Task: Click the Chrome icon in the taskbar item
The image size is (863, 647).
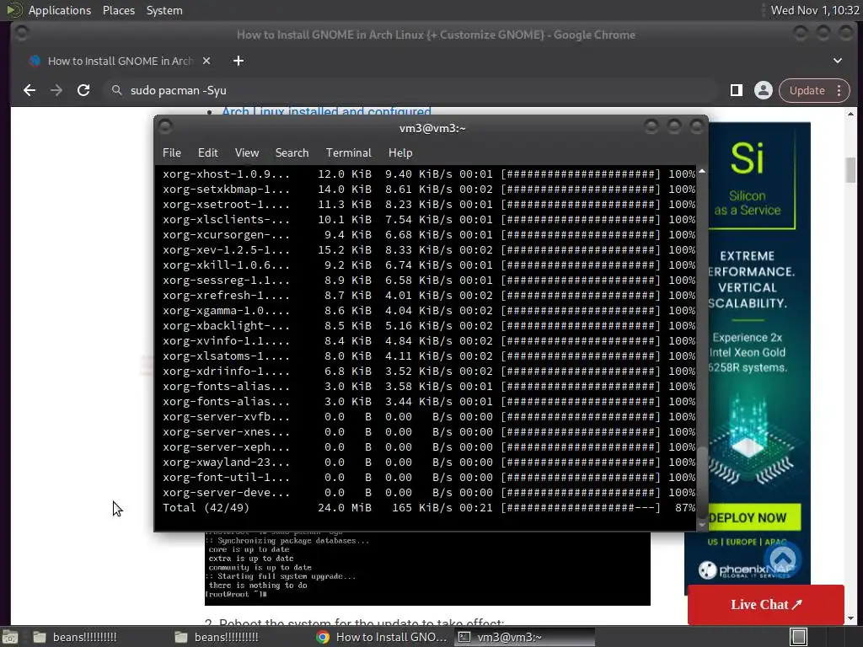Action: tap(323, 637)
